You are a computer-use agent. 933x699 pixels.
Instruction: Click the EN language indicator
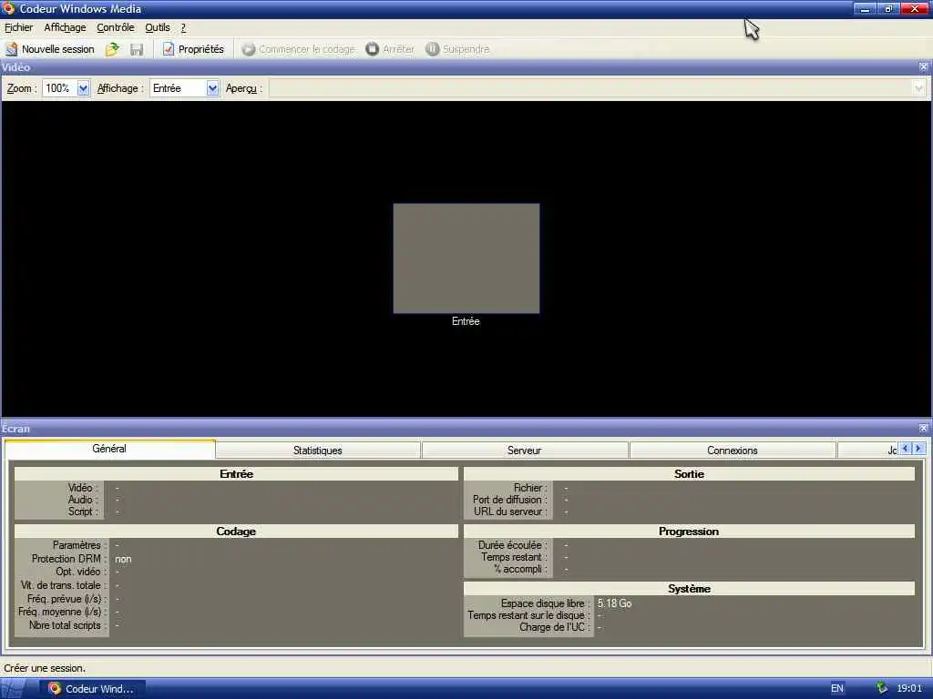coord(837,688)
